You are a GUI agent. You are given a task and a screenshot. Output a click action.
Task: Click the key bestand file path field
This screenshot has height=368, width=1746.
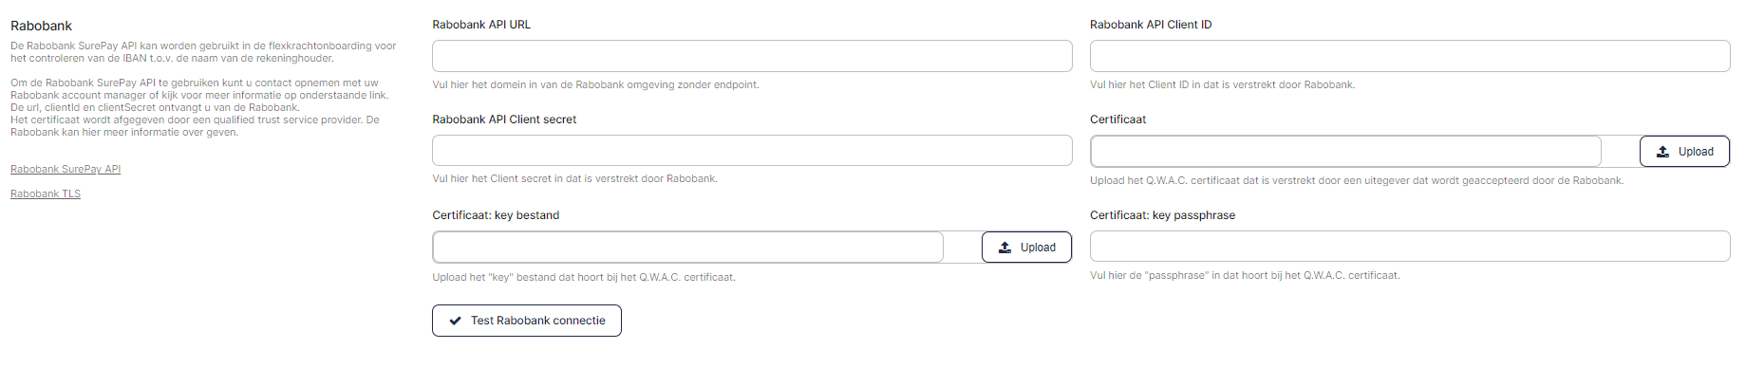click(687, 248)
